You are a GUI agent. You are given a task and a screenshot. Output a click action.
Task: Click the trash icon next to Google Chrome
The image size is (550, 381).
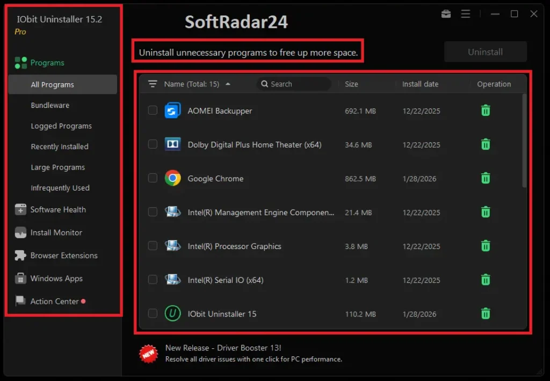point(485,178)
